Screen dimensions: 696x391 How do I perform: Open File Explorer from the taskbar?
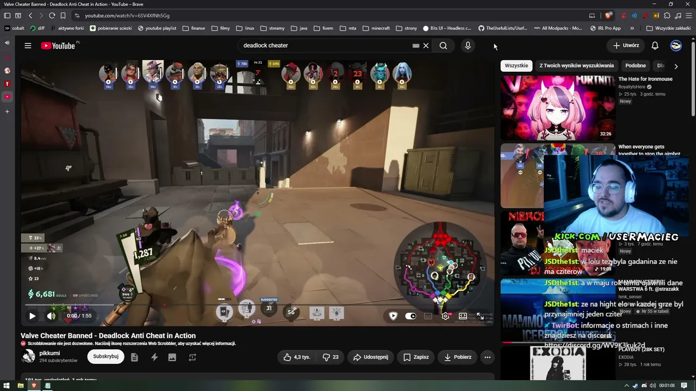[20, 386]
